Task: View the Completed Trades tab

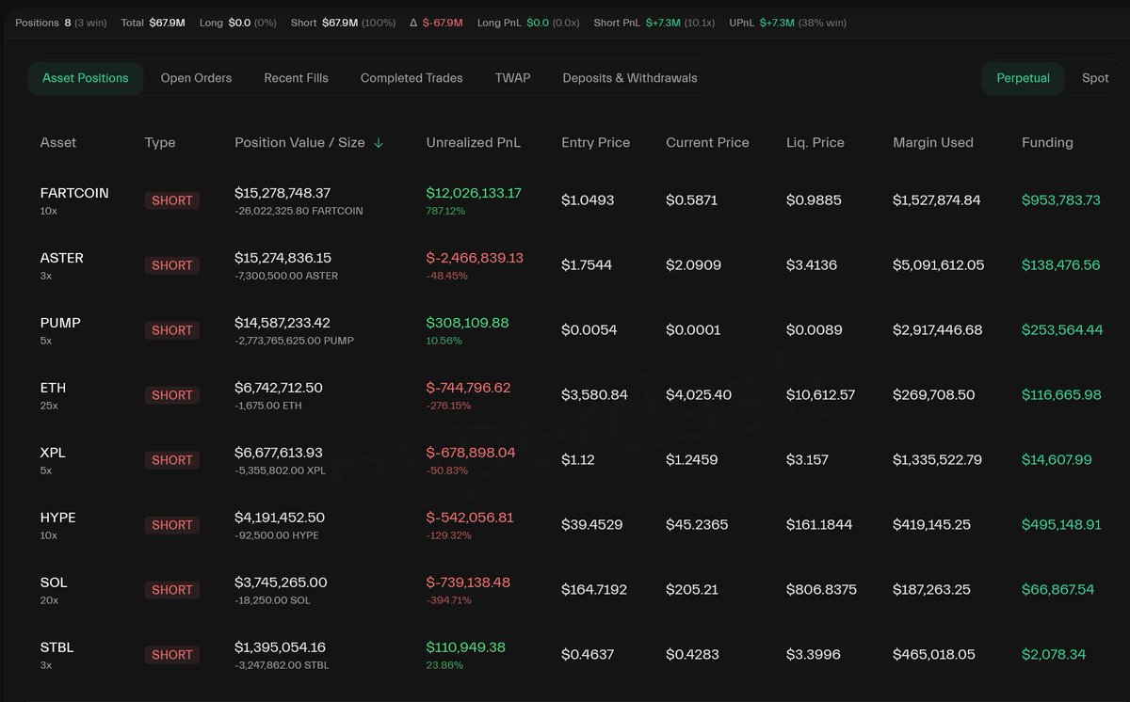Action: (412, 78)
